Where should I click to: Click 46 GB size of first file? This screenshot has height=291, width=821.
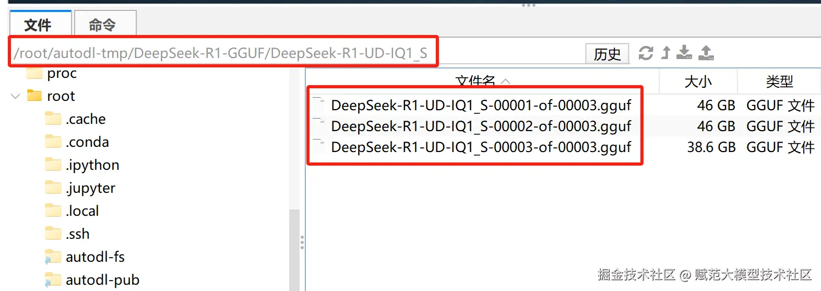[716, 106]
